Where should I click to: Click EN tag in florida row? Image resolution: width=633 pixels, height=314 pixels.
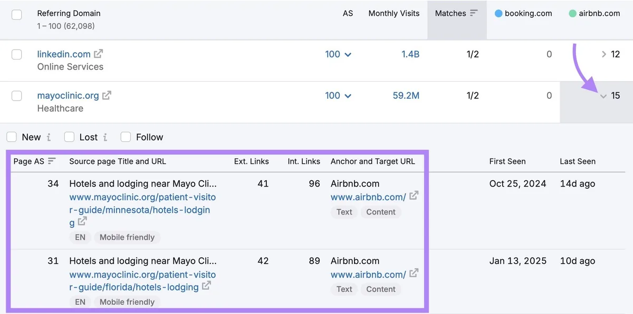pyautogui.click(x=80, y=302)
